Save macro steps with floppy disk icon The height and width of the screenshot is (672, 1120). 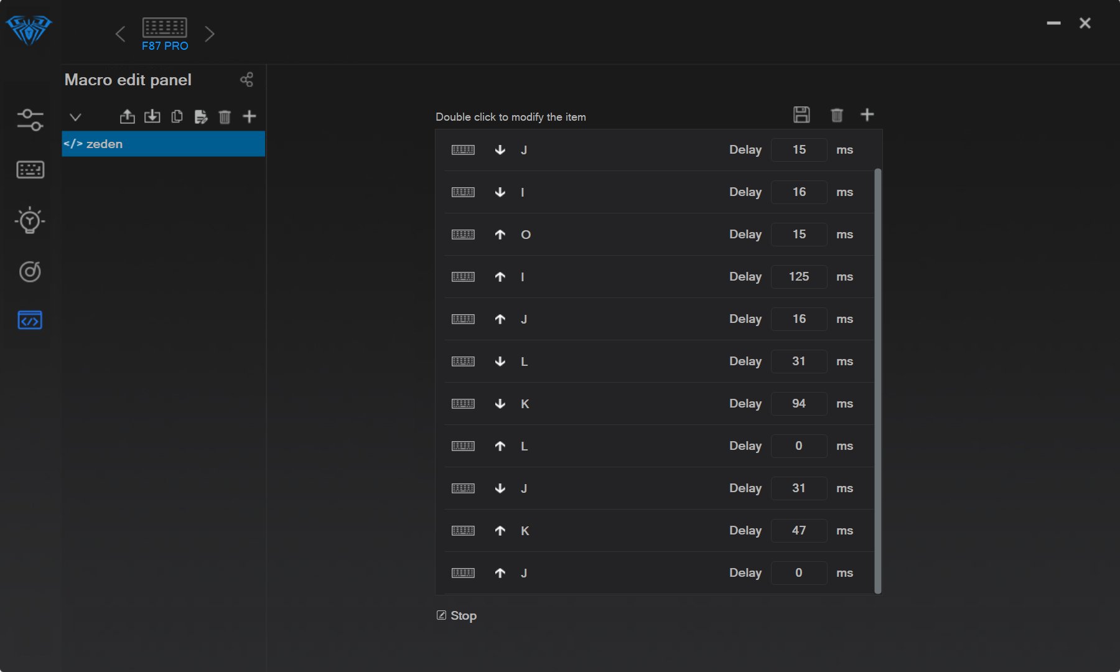801,114
